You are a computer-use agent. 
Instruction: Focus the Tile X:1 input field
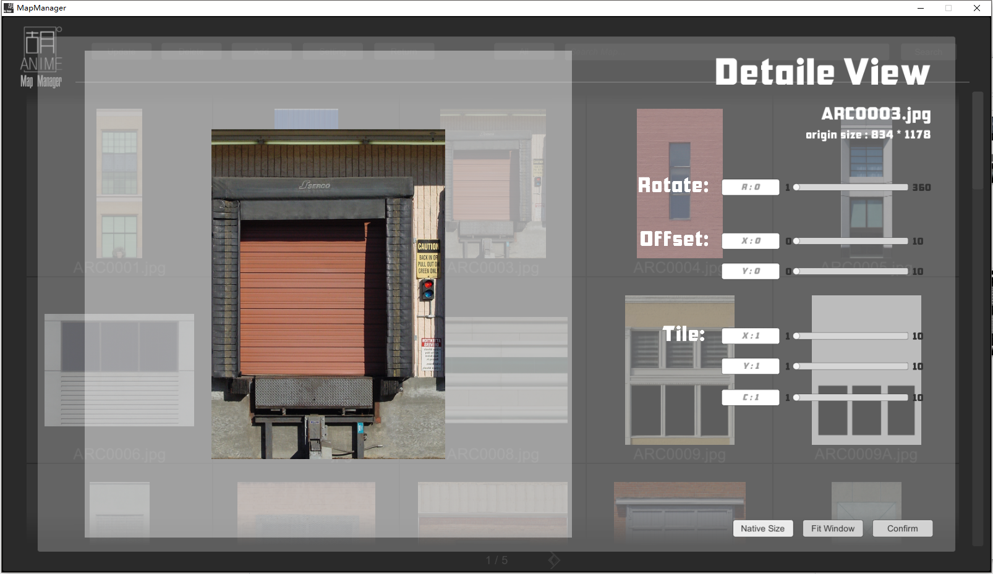click(x=751, y=336)
